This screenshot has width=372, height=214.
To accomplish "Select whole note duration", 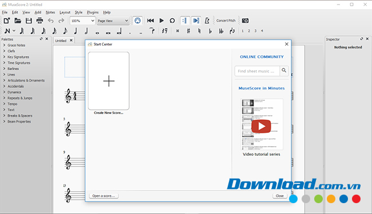I will pos(97,33).
